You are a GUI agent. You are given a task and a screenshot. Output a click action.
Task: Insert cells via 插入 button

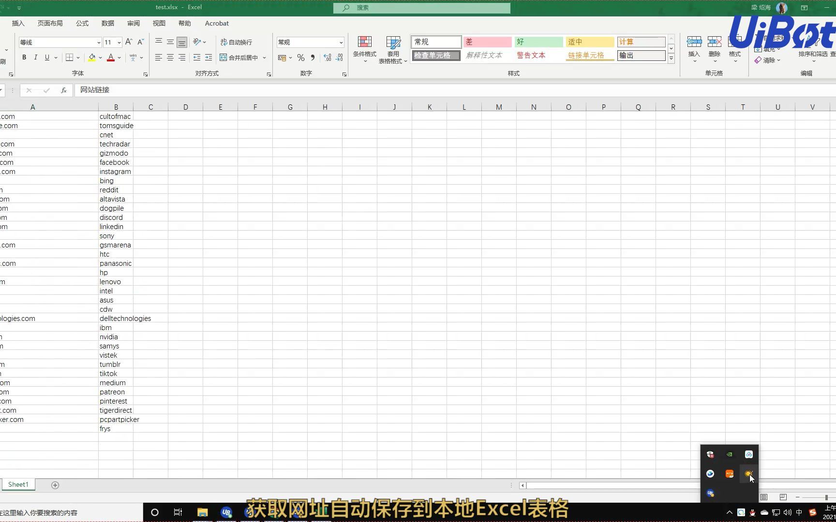coord(694,49)
